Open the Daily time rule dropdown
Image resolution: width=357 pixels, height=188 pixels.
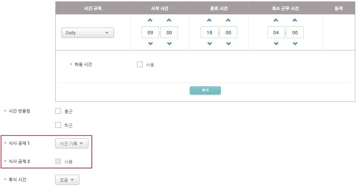(x=88, y=33)
